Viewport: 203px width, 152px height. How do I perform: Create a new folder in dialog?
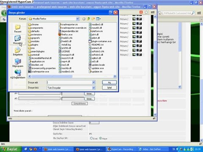coord(93,19)
